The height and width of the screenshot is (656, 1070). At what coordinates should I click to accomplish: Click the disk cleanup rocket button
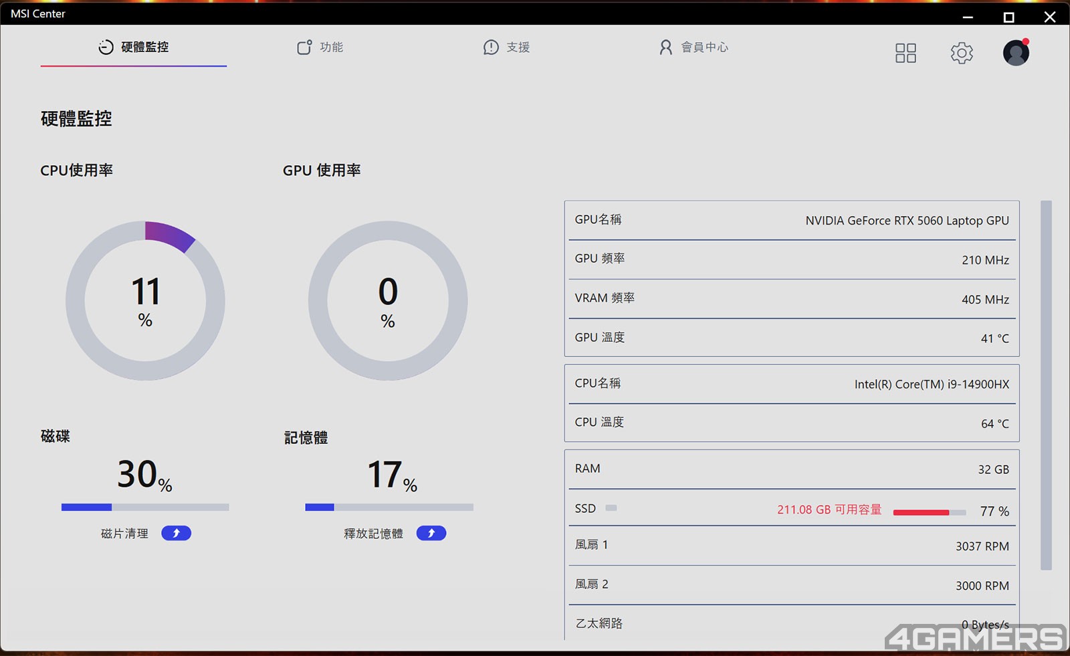[x=176, y=533]
